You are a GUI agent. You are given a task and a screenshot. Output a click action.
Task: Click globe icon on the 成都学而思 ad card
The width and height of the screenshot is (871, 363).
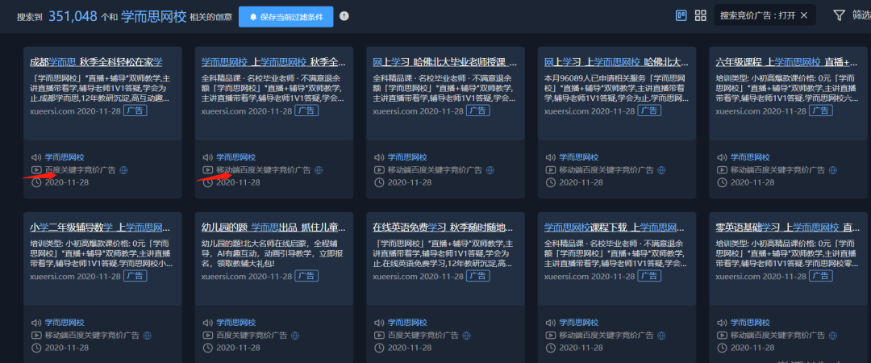coord(124,170)
